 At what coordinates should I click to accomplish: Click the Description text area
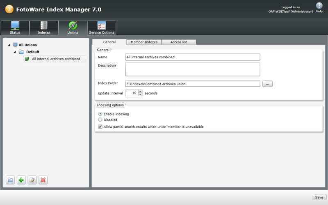tap(193, 69)
